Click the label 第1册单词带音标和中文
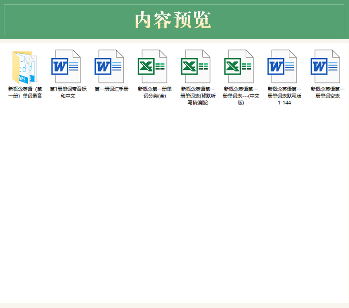 coord(68,92)
